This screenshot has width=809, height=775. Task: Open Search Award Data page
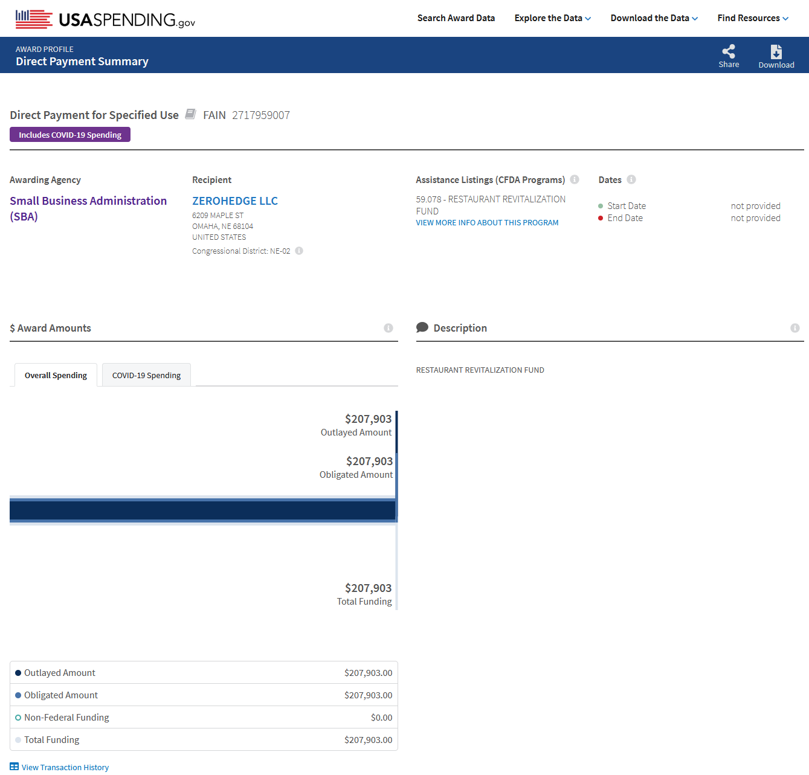point(456,18)
